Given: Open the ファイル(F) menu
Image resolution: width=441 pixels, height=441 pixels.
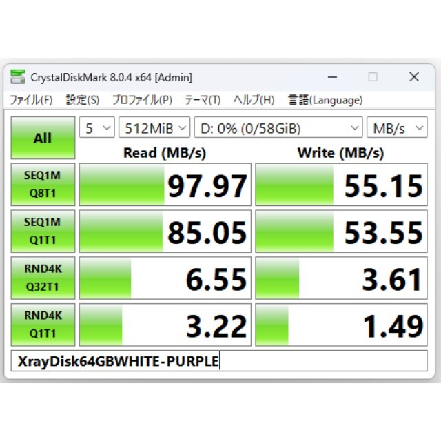Looking at the screenshot, I should (x=31, y=100).
